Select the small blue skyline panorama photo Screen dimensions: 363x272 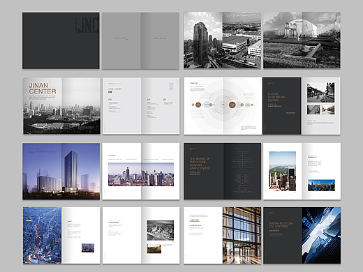[321, 185]
